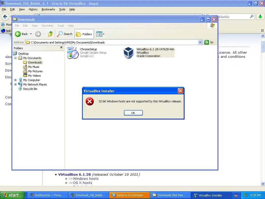Click the Back button in Downloads window
Screen dimensions: 265x199
21,34
